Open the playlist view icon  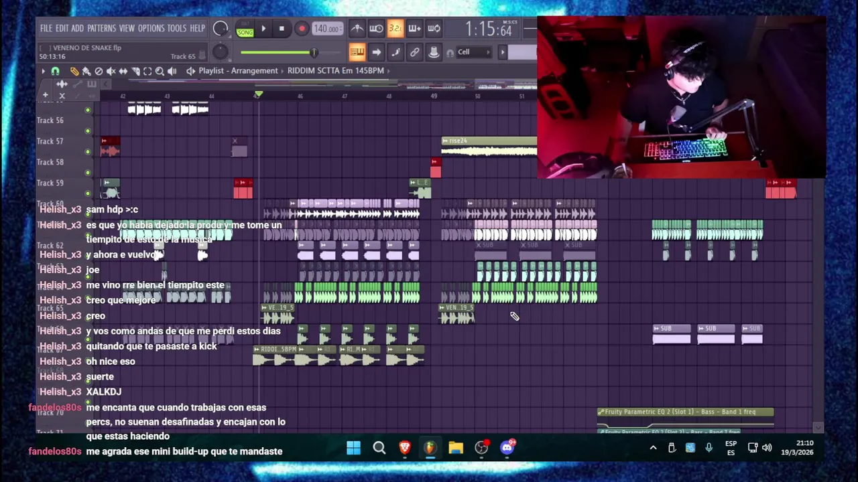pyautogui.click(x=357, y=52)
